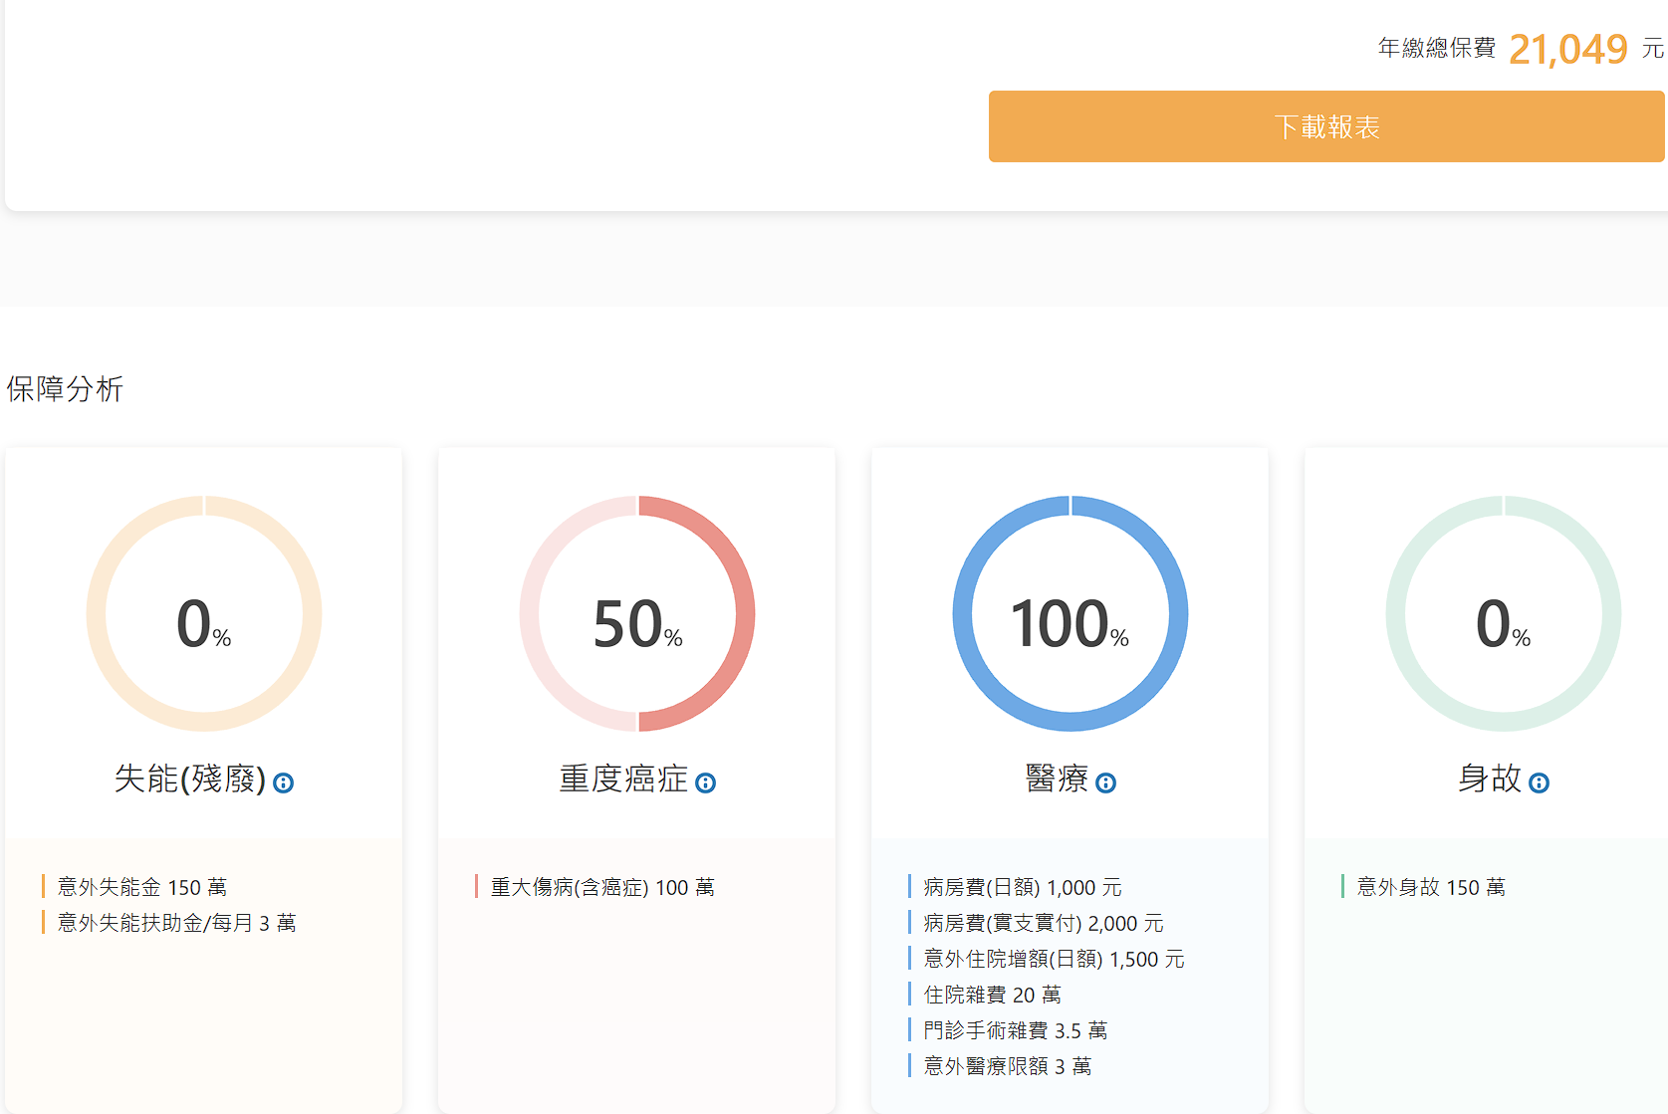Select 病房費(實支實付) 2,000 元 item
Viewport: 1668px width, 1114px height.
point(1043,923)
